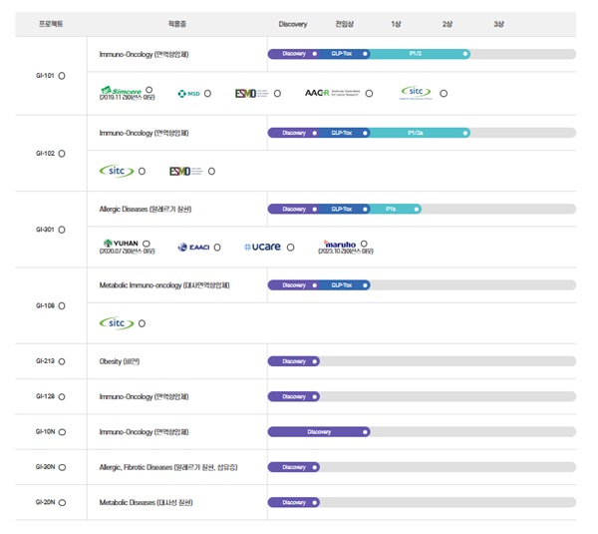Select the circle next to GI-213
Screen dimensions: 598x534
click(62, 361)
